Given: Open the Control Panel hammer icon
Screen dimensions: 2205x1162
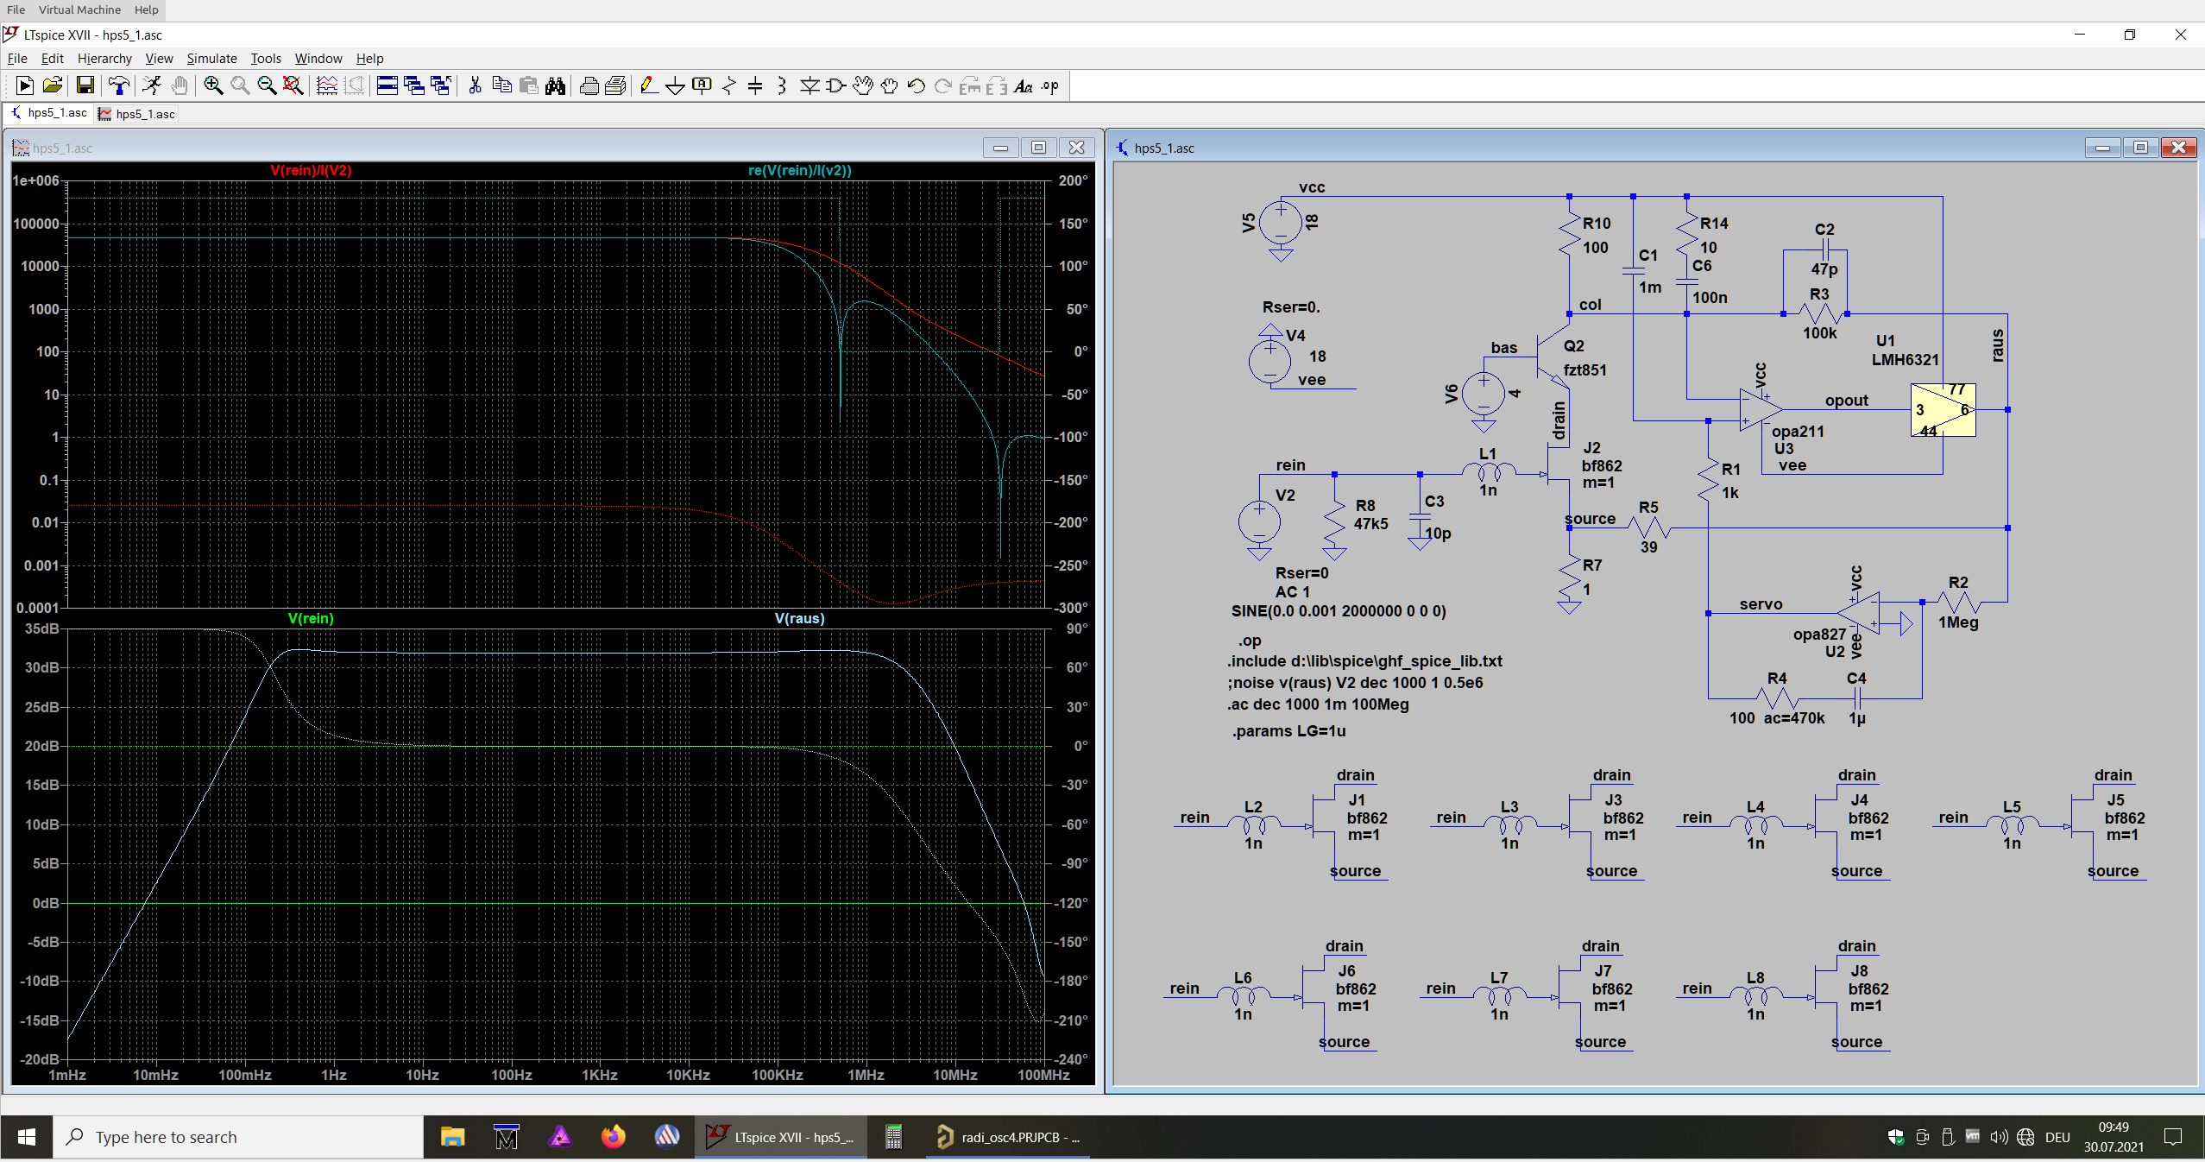Looking at the screenshot, I should coord(119,85).
